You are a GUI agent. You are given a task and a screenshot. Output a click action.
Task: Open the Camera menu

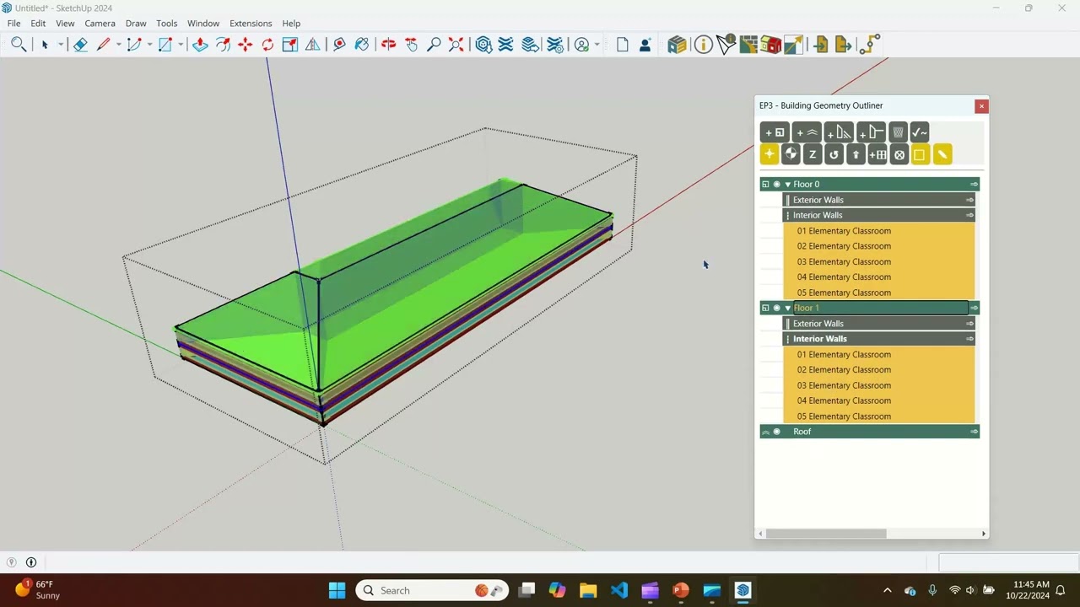point(100,24)
